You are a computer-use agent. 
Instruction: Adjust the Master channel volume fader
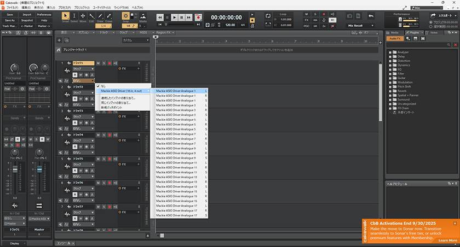pyautogui.click(x=39, y=170)
